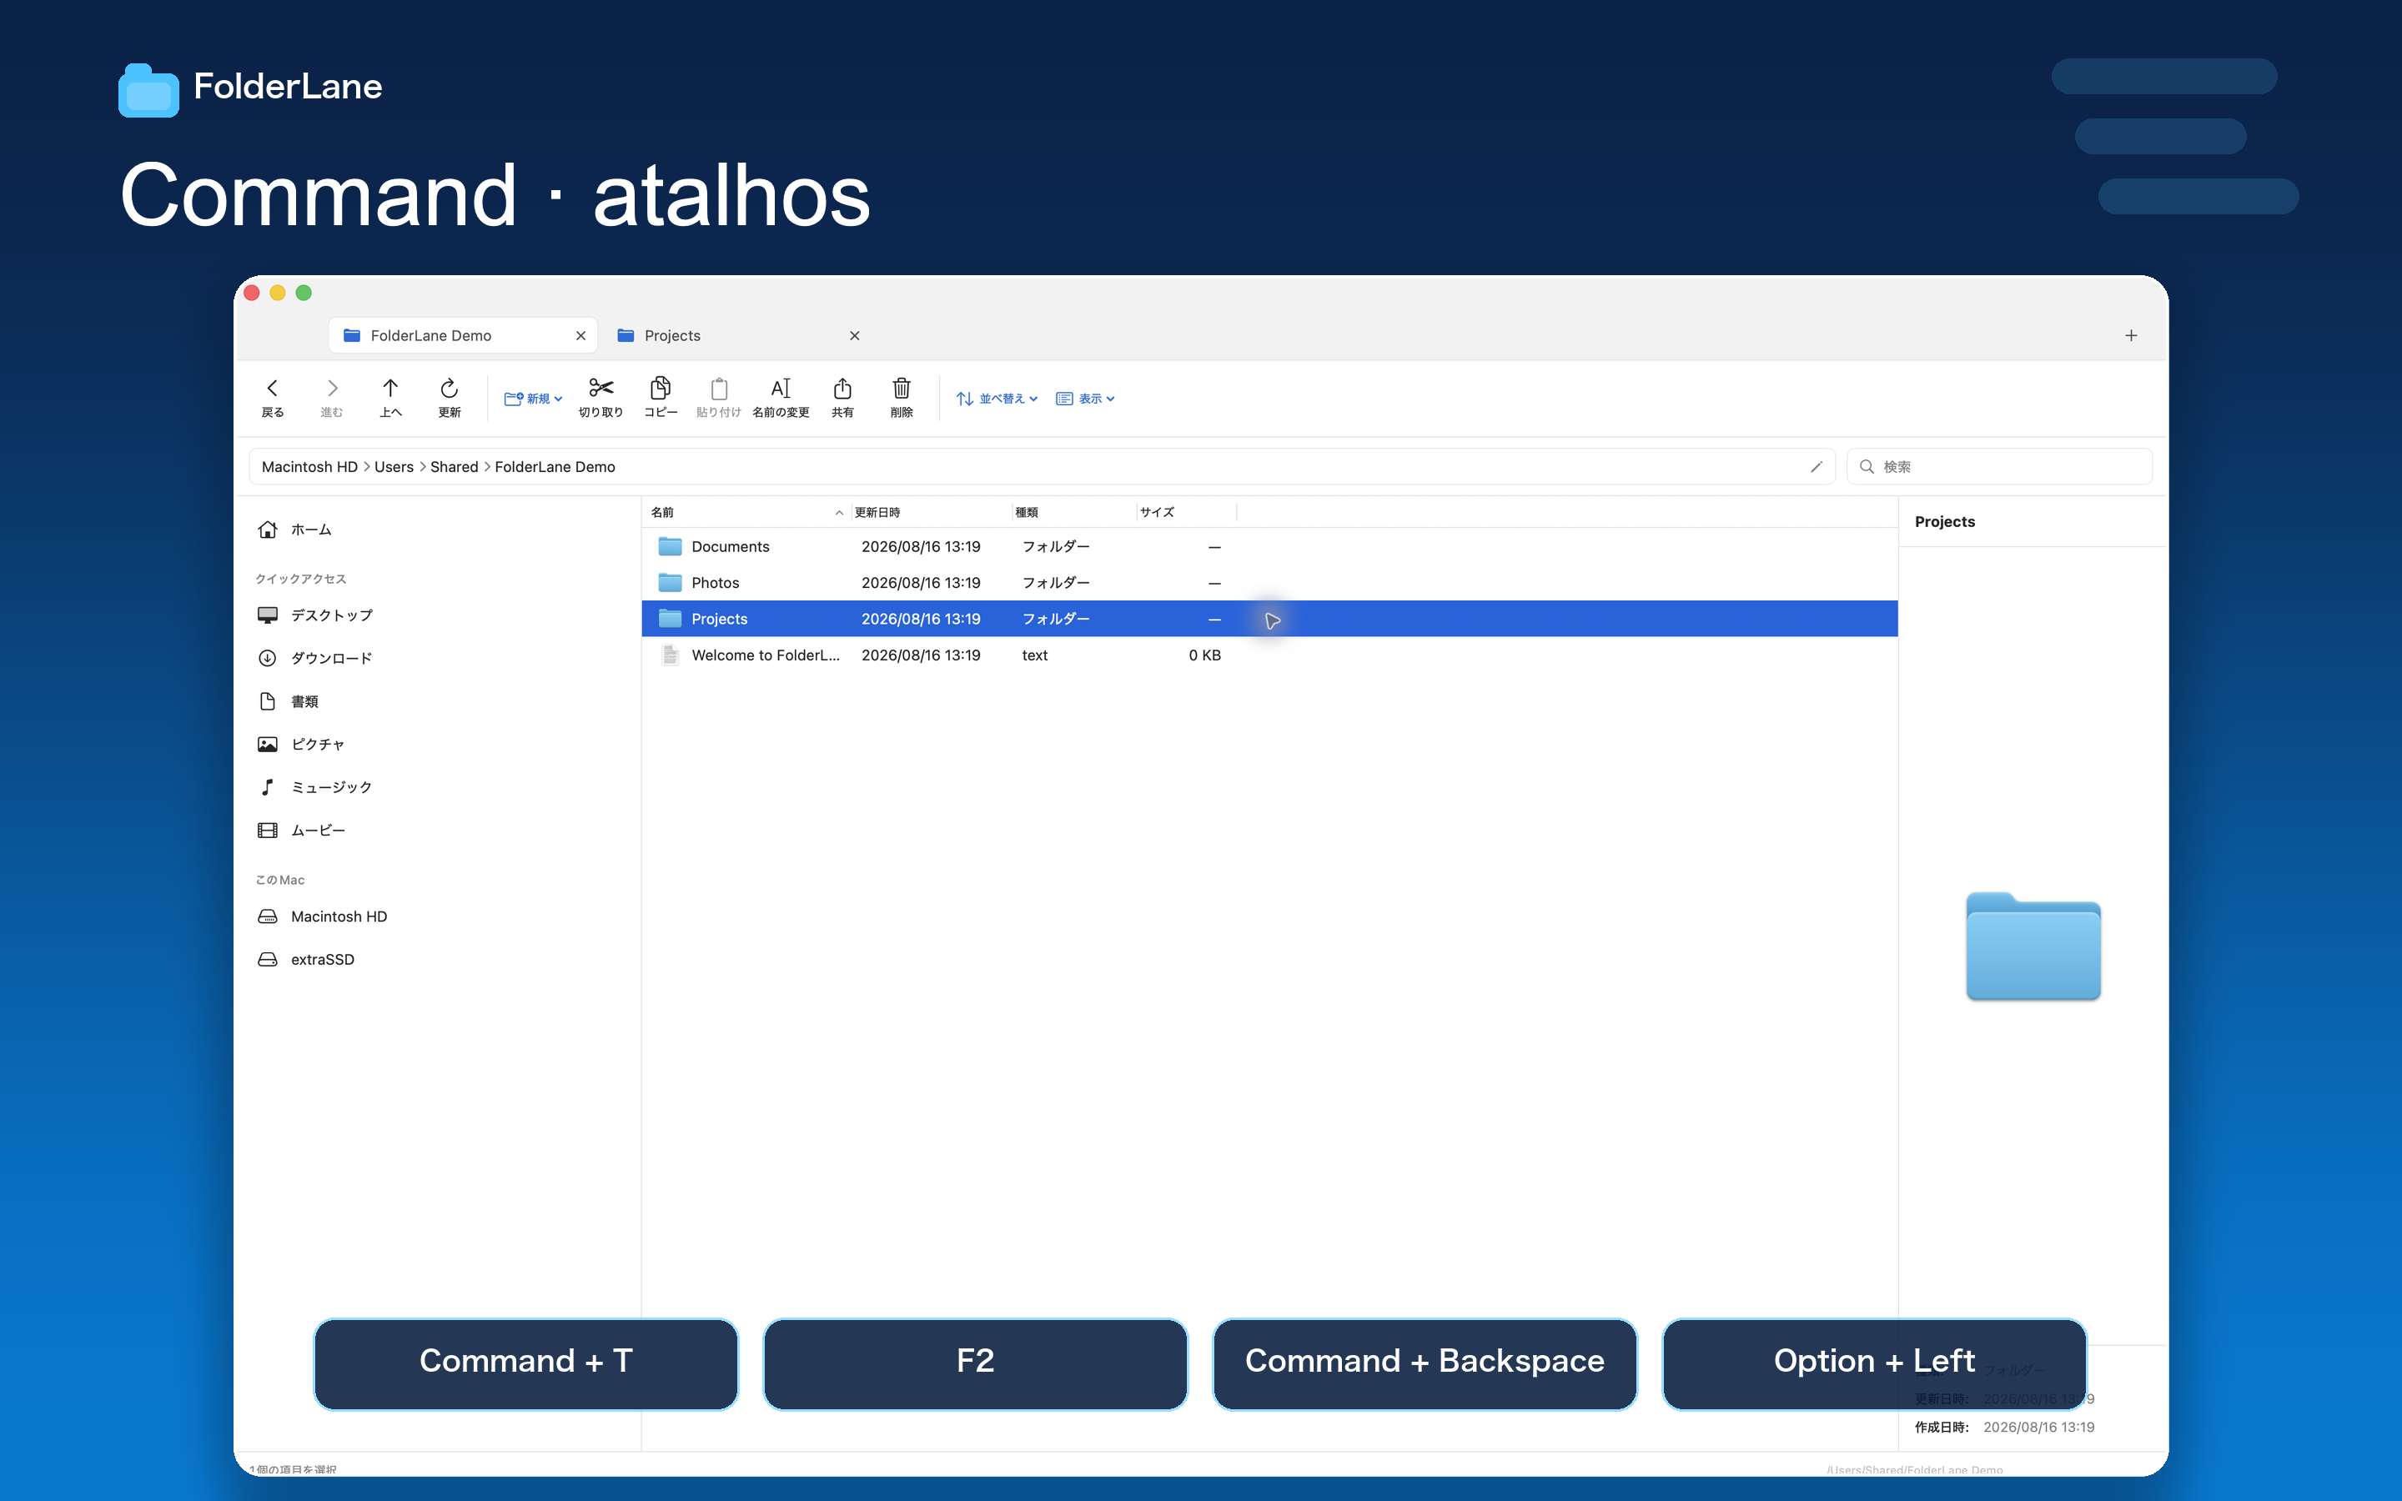The height and width of the screenshot is (1501, 2402).
Task: Sort by the 名前 column header
Action: coord(746,512)
